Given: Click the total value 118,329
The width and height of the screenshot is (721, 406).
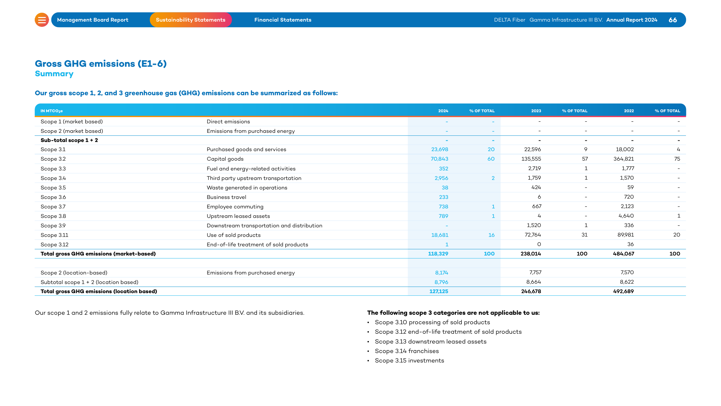Looking at the screenshot, I should tap(438, 254).
